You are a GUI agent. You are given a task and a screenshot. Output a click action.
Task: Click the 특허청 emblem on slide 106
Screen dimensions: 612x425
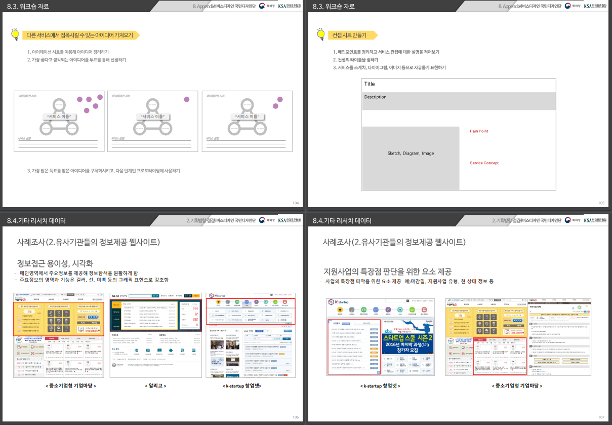click(262, 220)
